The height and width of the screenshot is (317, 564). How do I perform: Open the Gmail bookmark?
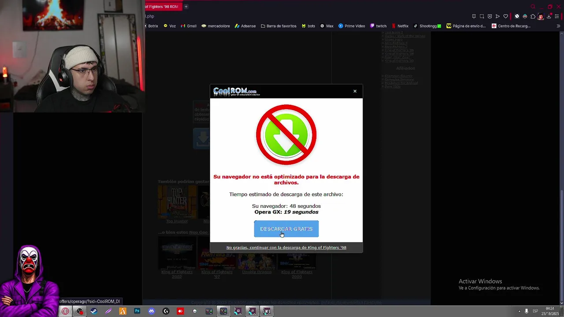point(189,26)
